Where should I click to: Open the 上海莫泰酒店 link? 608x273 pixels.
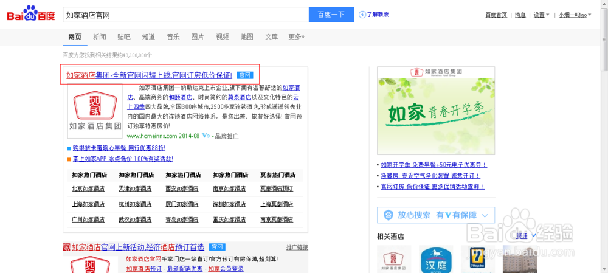point(277,204)
